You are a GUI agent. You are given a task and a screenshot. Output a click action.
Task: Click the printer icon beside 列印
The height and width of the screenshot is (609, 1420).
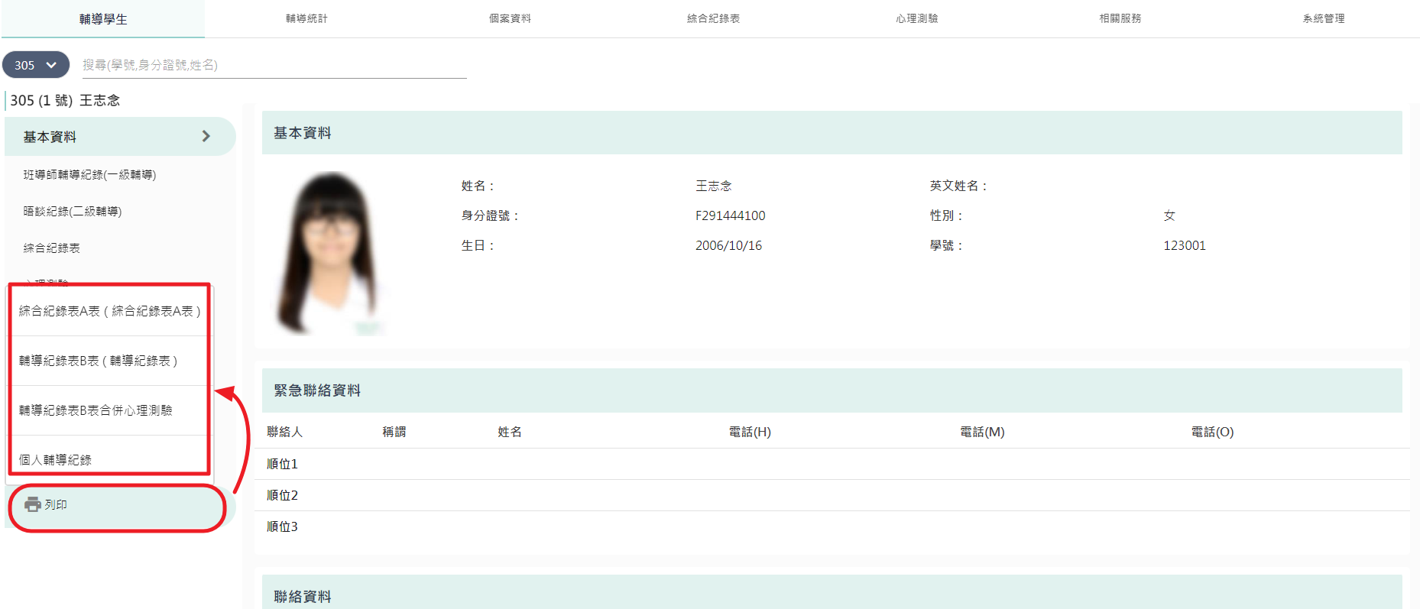[x=33, y=504]
